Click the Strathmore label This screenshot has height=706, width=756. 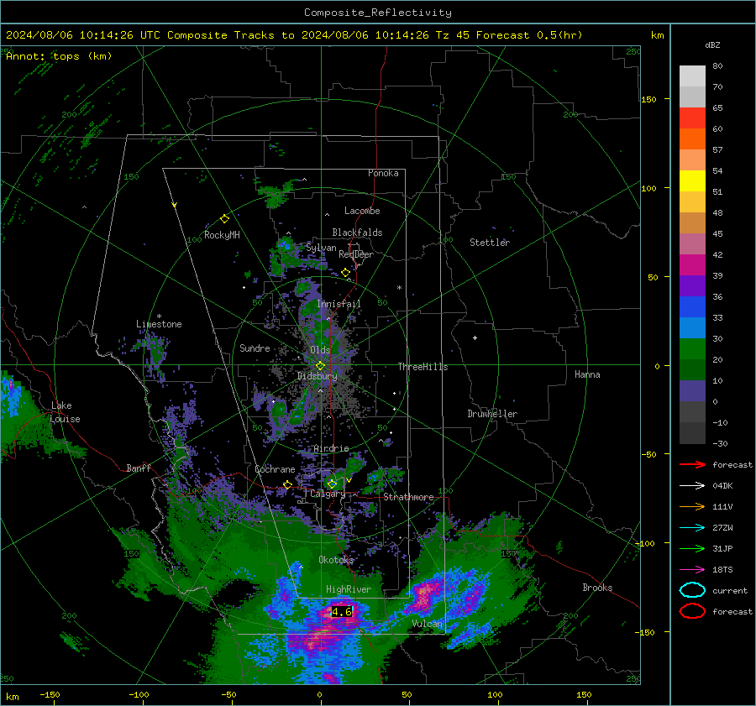point(408,497)
